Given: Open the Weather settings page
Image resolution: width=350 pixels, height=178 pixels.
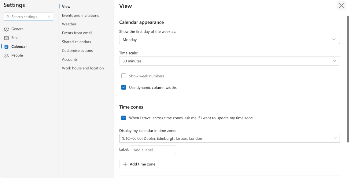Looking at the screenshot, I should (x=69, y=24).
